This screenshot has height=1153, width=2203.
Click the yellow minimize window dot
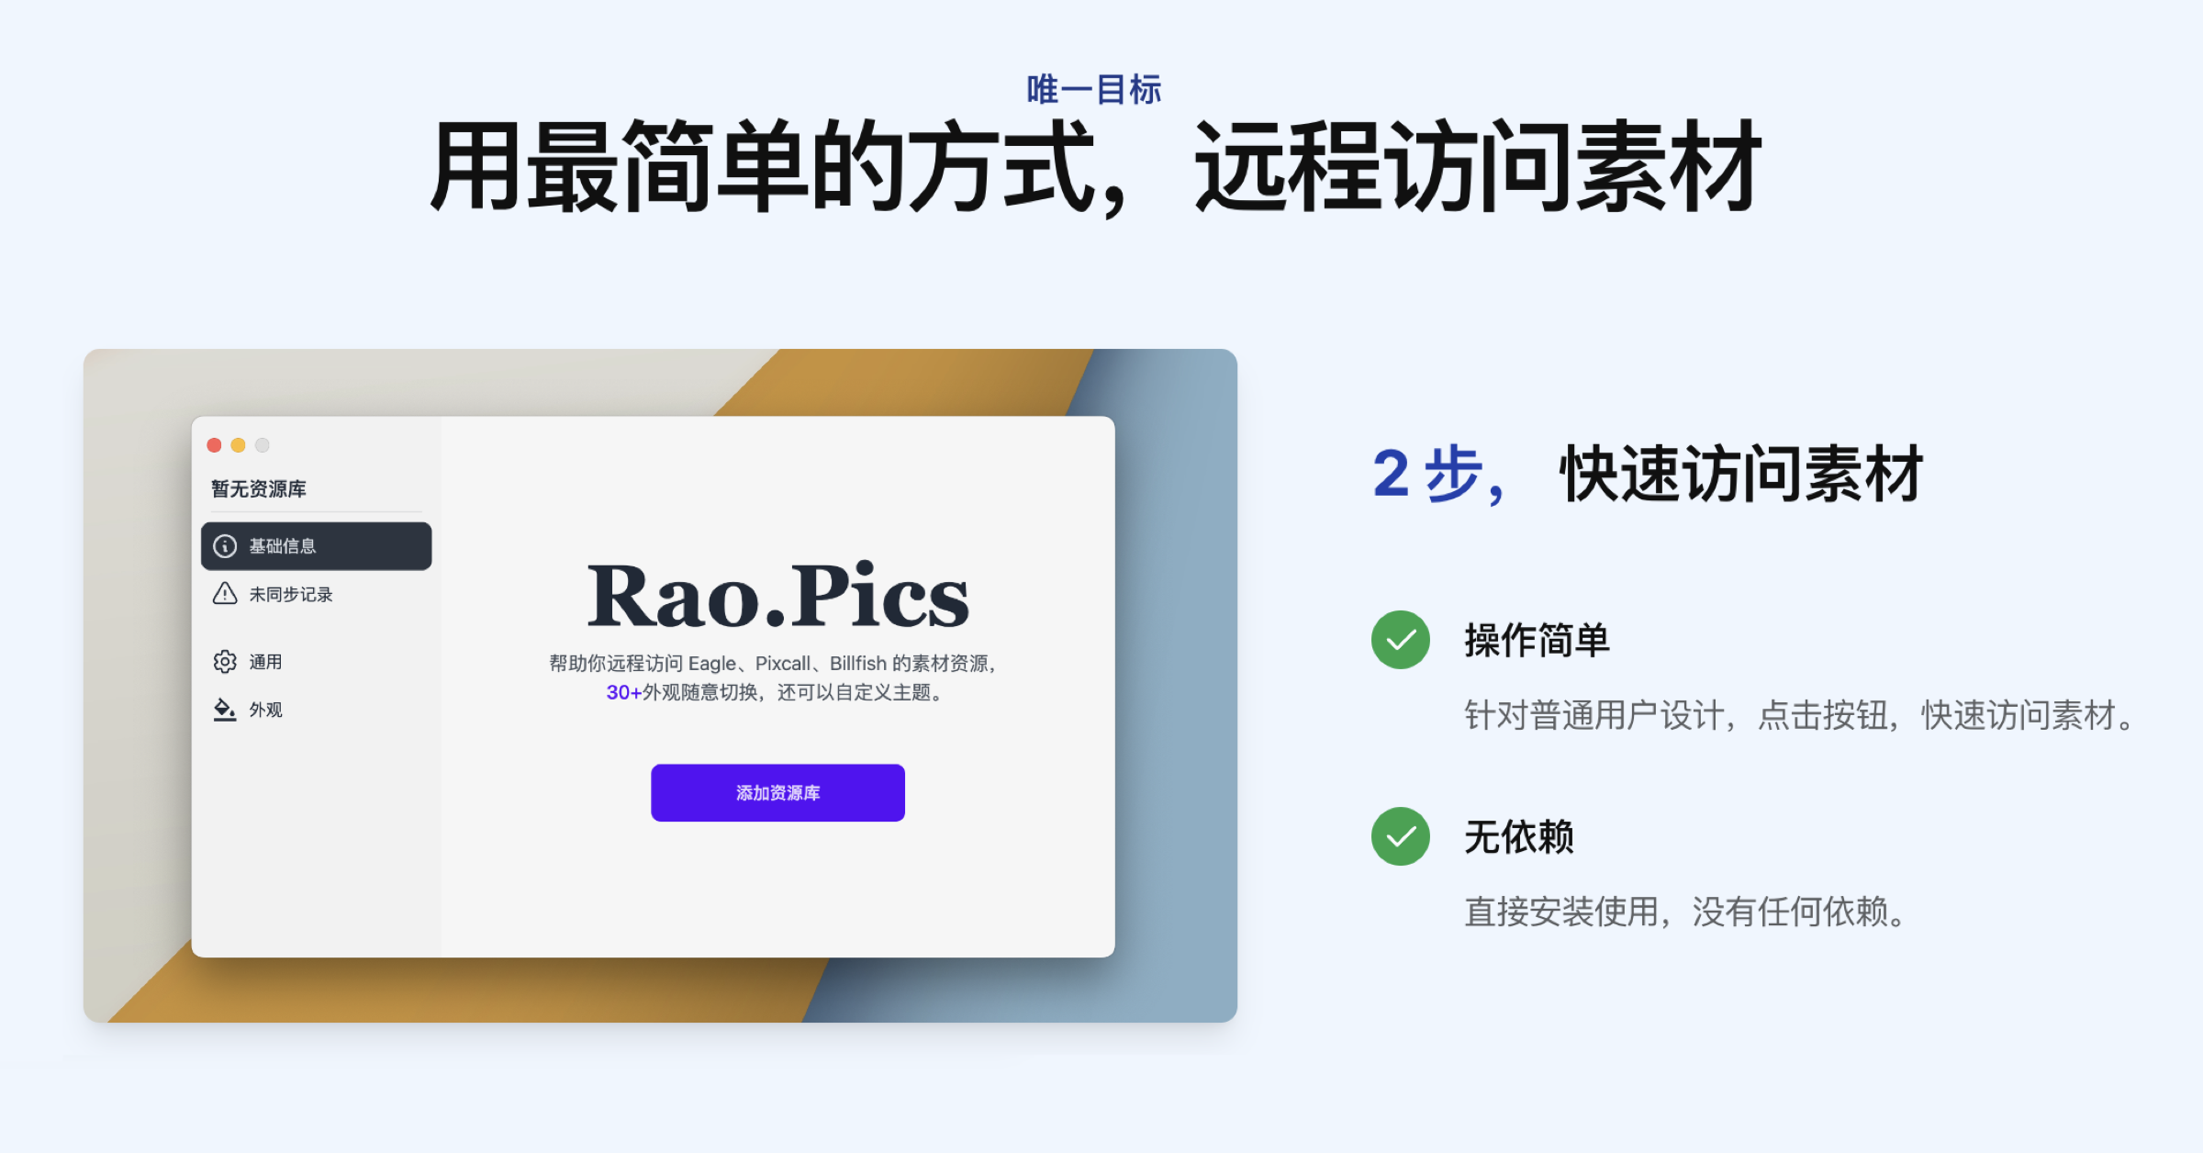(238, 445)
